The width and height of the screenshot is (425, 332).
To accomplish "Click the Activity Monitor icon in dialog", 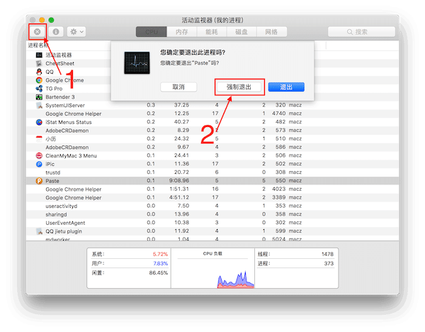I will pyautogui.click(x=137, y=62).
